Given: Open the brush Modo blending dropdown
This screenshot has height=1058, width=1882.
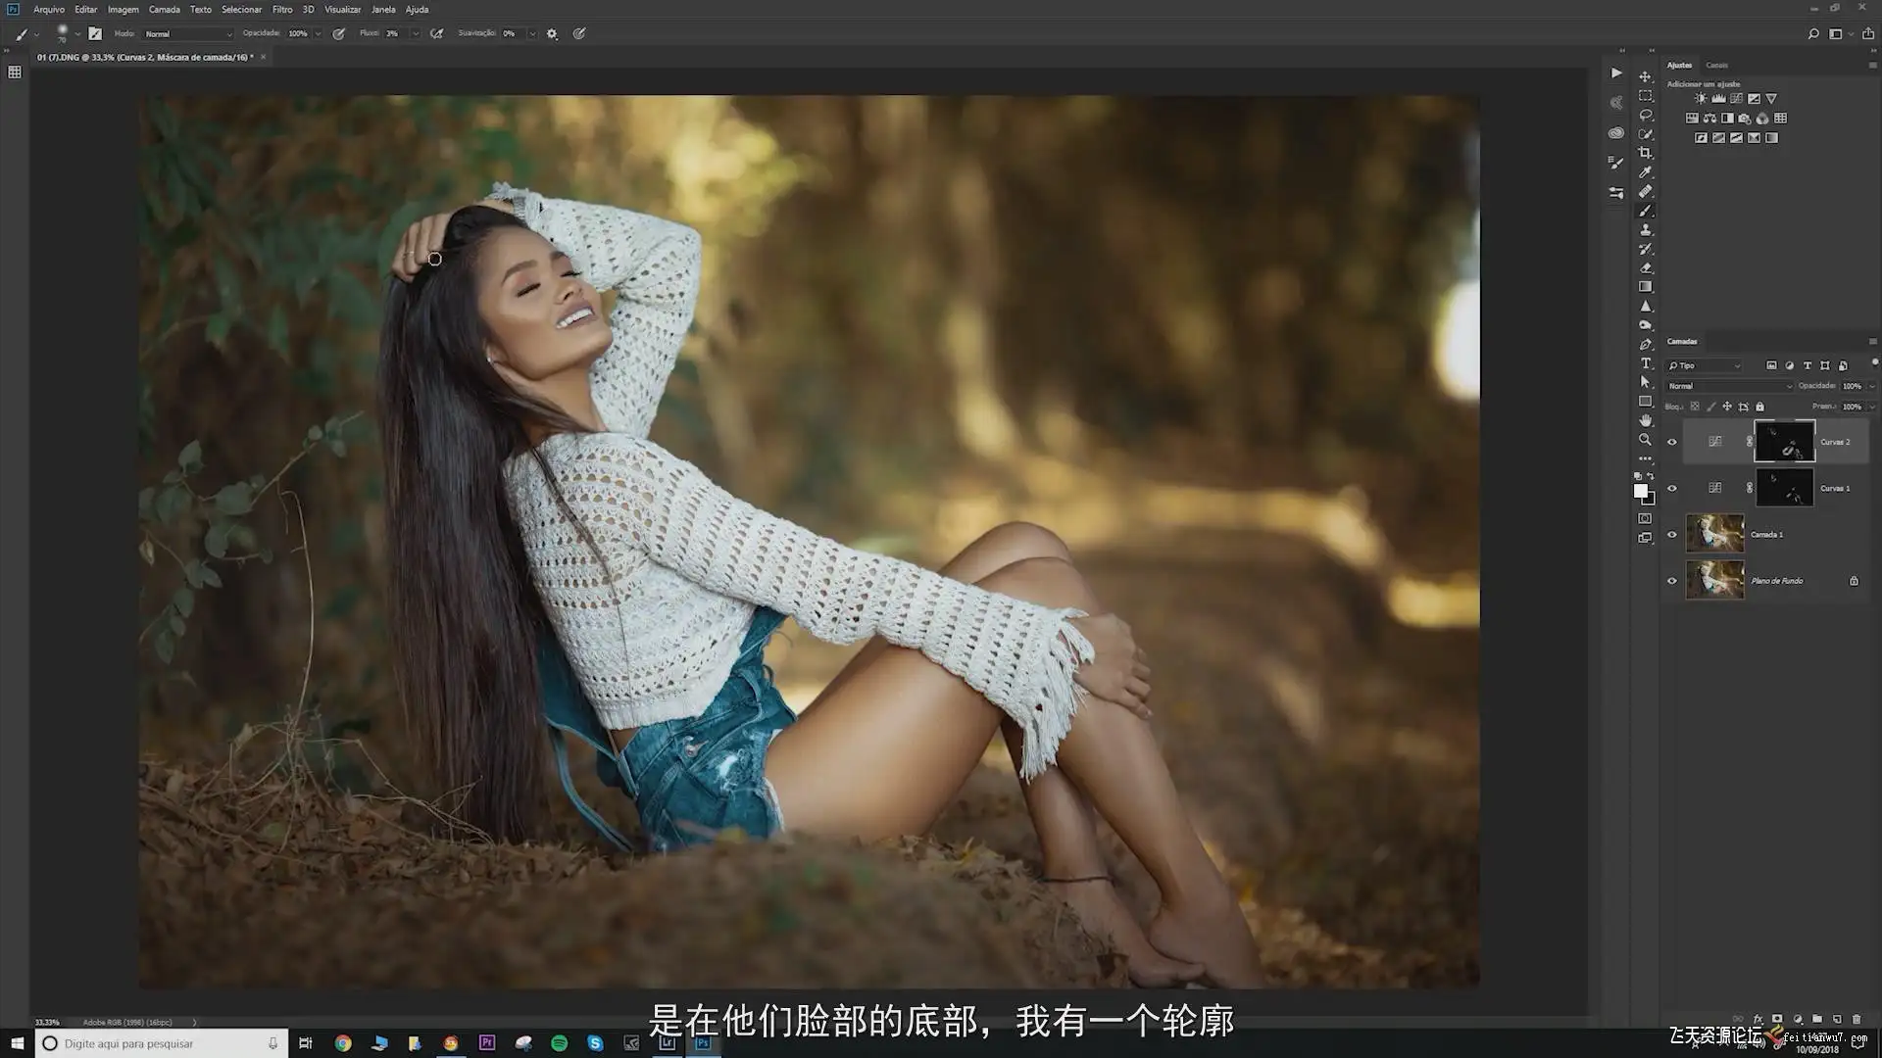Looking at the screenshot, I should (188, 33).
